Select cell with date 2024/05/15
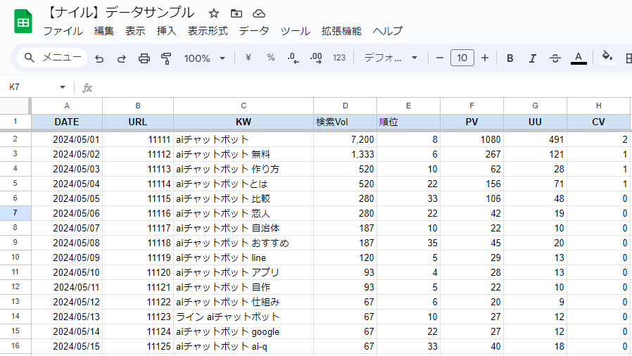 [x=67, y=346]
